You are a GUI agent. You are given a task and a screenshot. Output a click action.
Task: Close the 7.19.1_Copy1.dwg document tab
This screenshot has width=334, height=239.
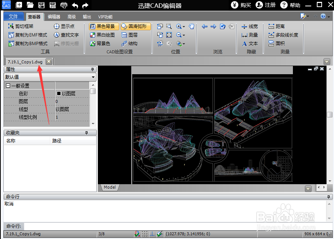click(x=49, y=62)
